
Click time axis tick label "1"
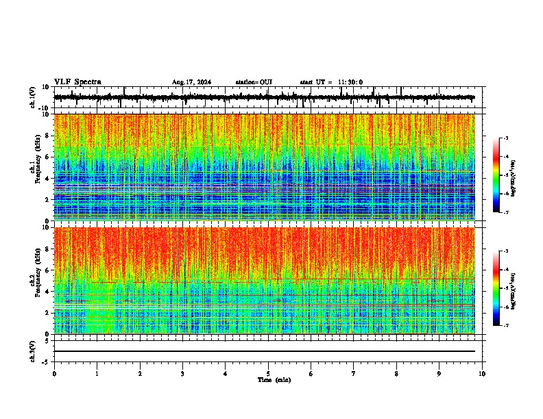click(97, 374)
